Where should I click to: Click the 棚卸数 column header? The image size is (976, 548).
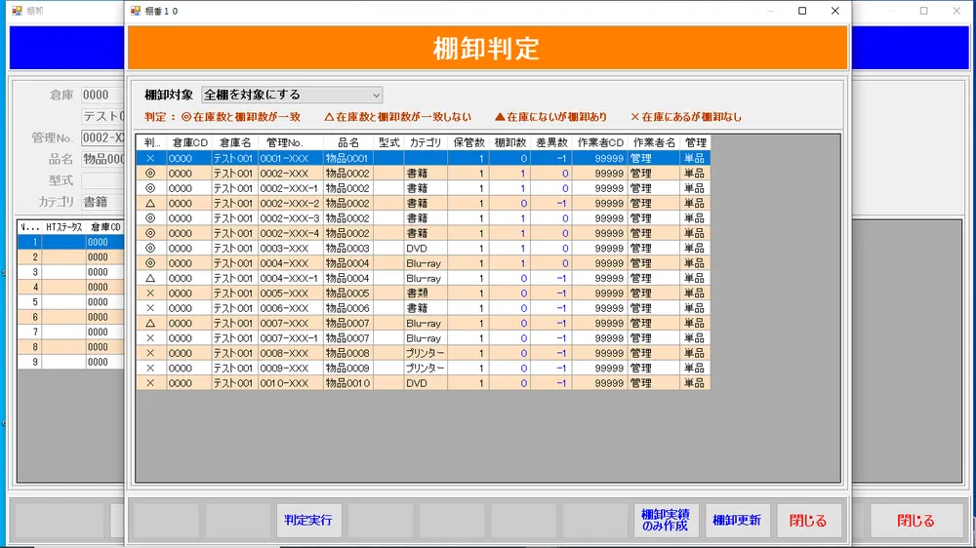(x=509, y=142)
